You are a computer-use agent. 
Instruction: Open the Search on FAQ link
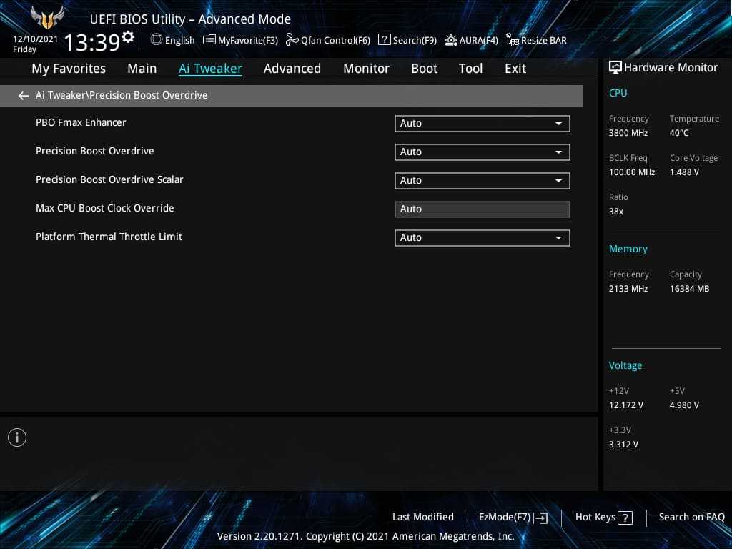click(x=691, y=517)
